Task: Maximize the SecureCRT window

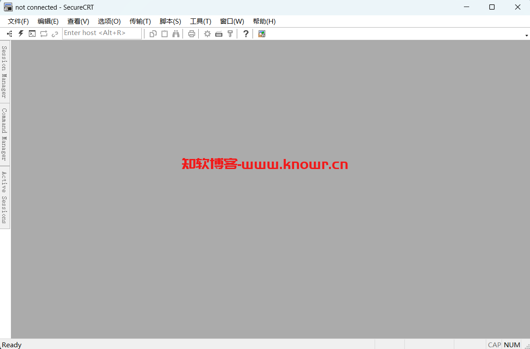Action: tap(491, 7)
